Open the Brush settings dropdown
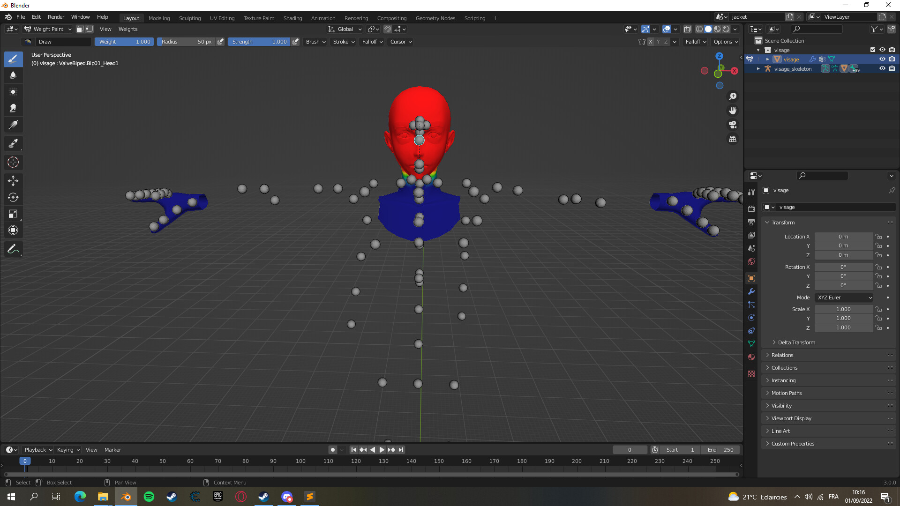This screenshot has height=506, width=900. pyautogui.click(x=315, y=42)
